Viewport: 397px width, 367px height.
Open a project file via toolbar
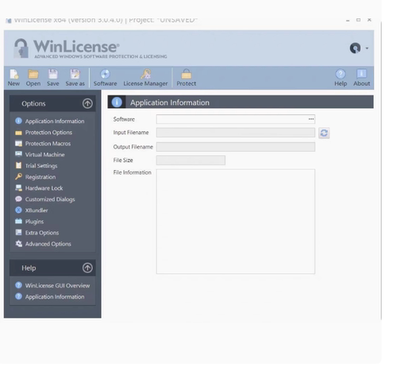click(x=33, y=78)
